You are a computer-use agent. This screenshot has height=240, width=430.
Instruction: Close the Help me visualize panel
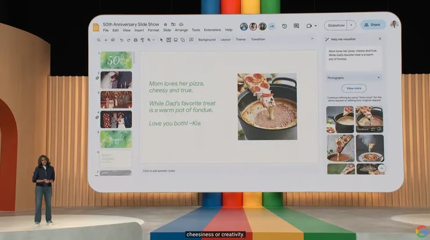[x=380, y=39]
